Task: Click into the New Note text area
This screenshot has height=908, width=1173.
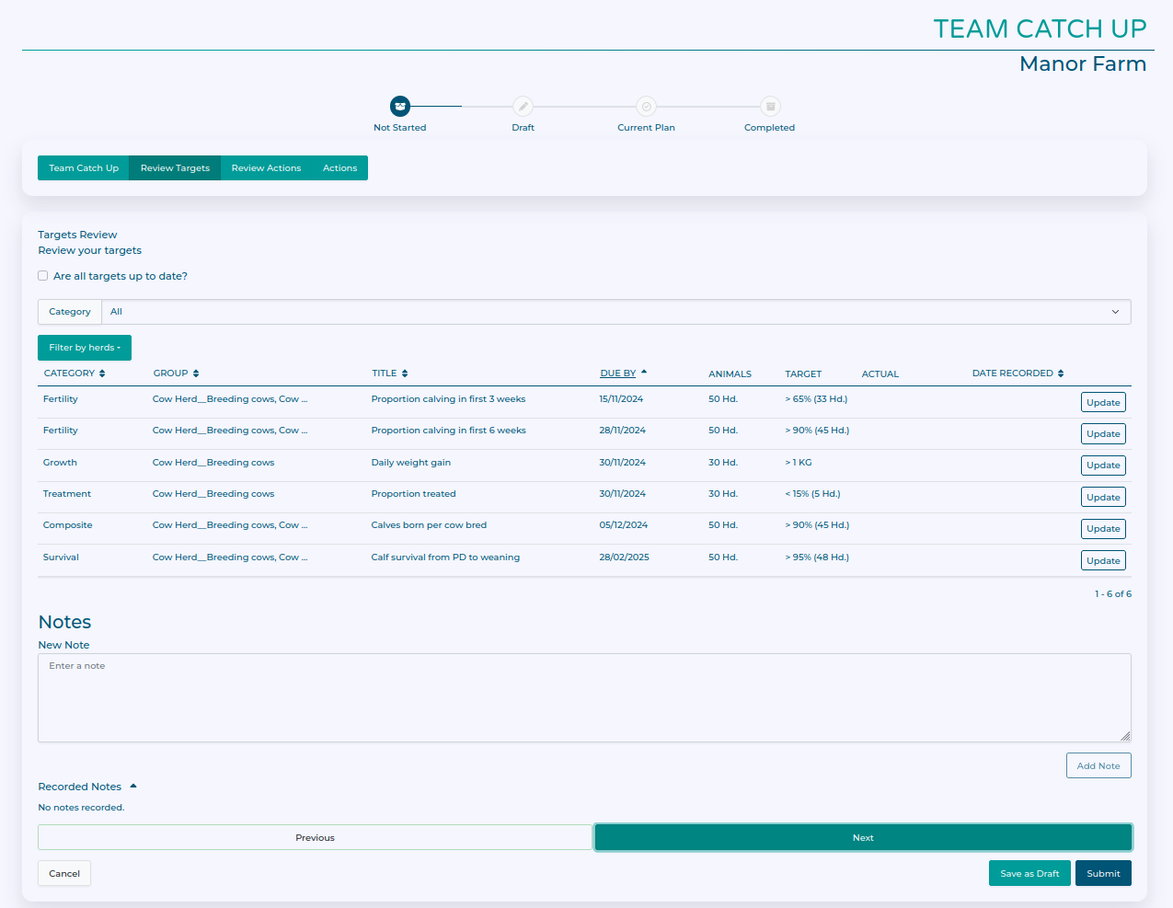Action: pyautogui.click(x=583, y=697)
